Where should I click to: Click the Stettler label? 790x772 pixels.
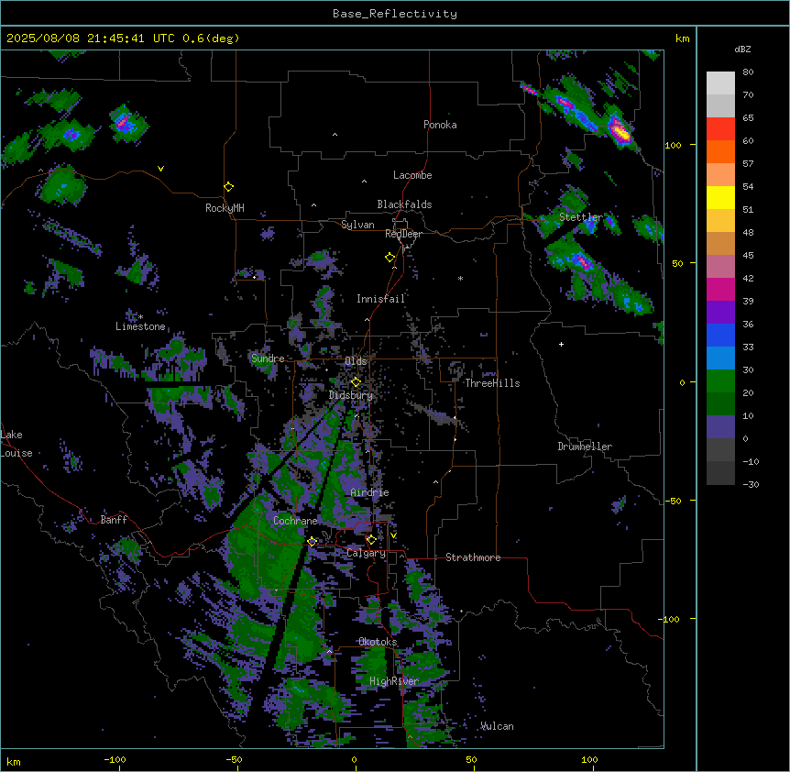coord(581,217)
